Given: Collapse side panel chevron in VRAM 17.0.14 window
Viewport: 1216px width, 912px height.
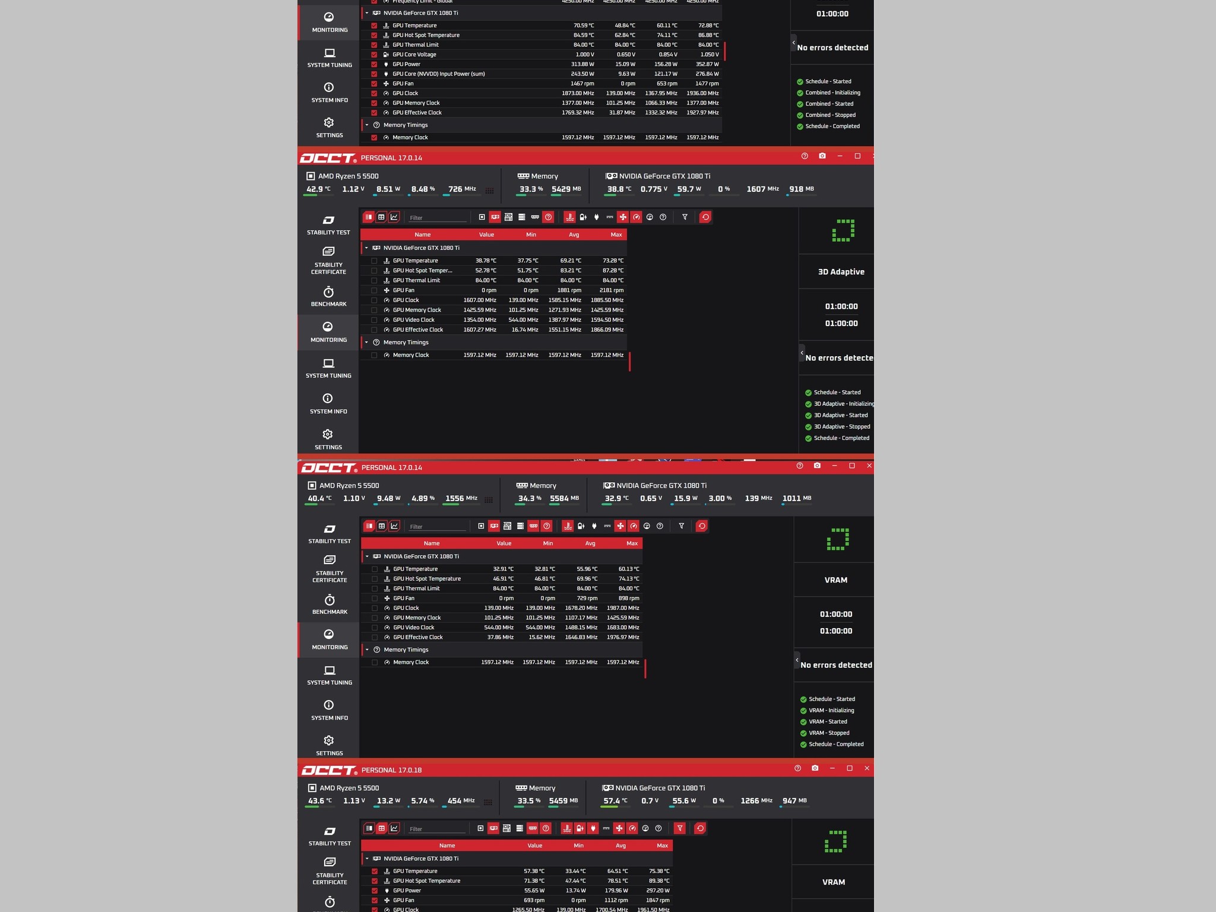Looking at the screenshot, I should point(797,660).
